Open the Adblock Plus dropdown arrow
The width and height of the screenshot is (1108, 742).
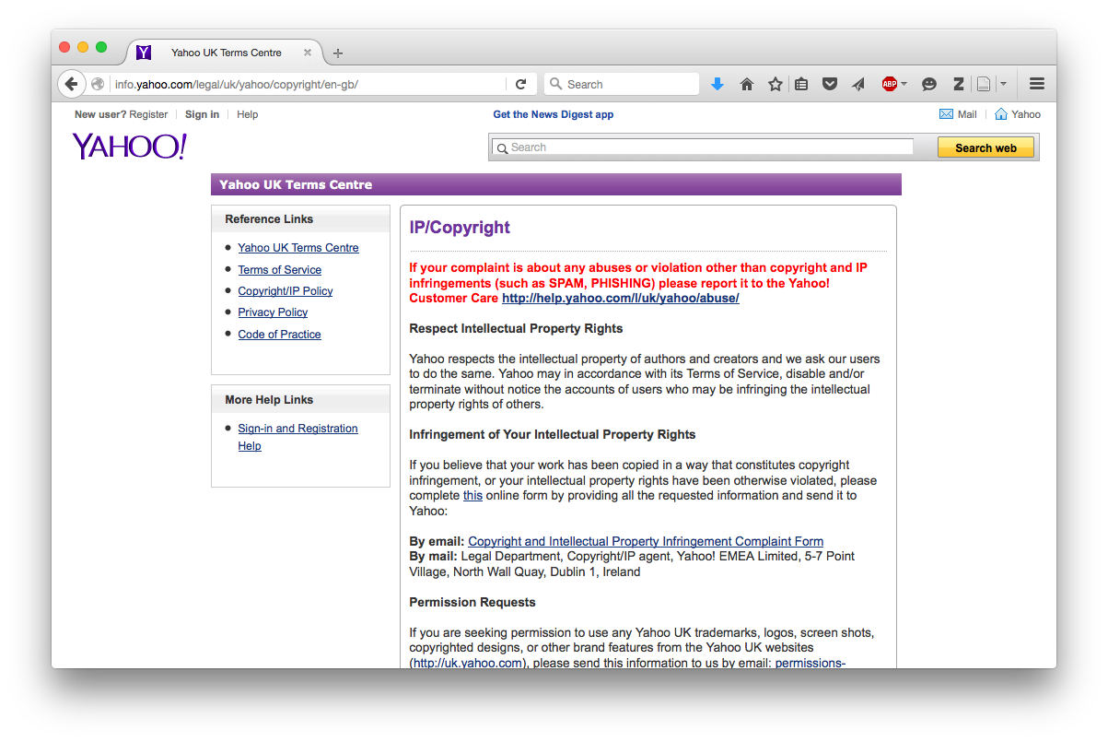(x=904, y=84)
